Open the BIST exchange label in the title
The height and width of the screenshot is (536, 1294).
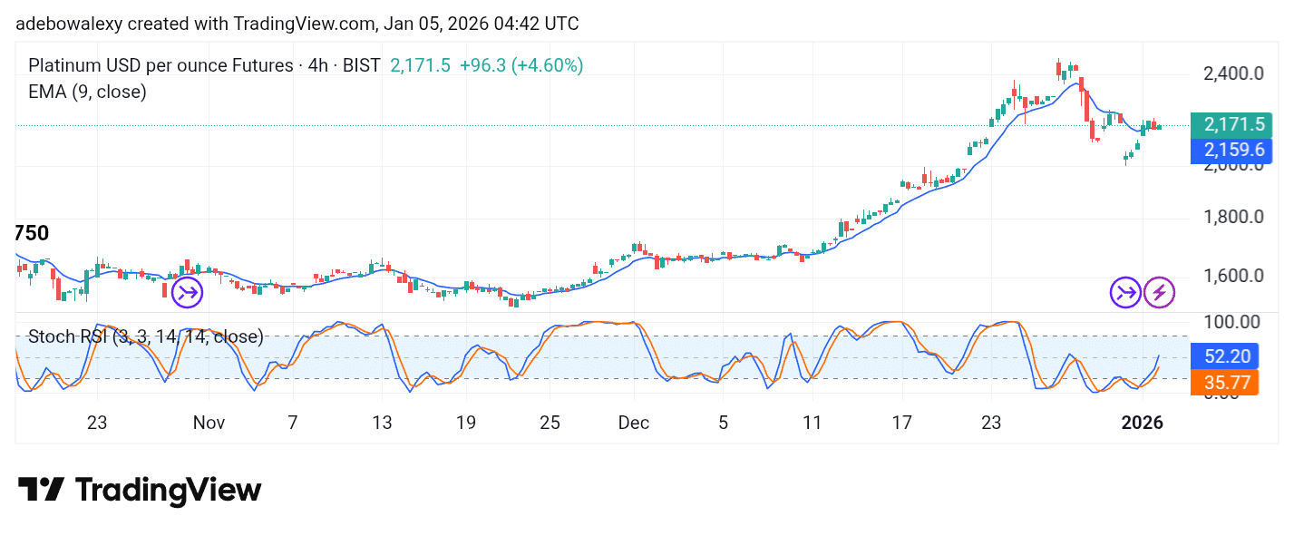click(x=362, y=65)
